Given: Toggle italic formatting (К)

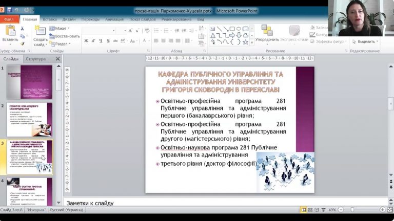Looking at the screenshot, I should [93, 40].
